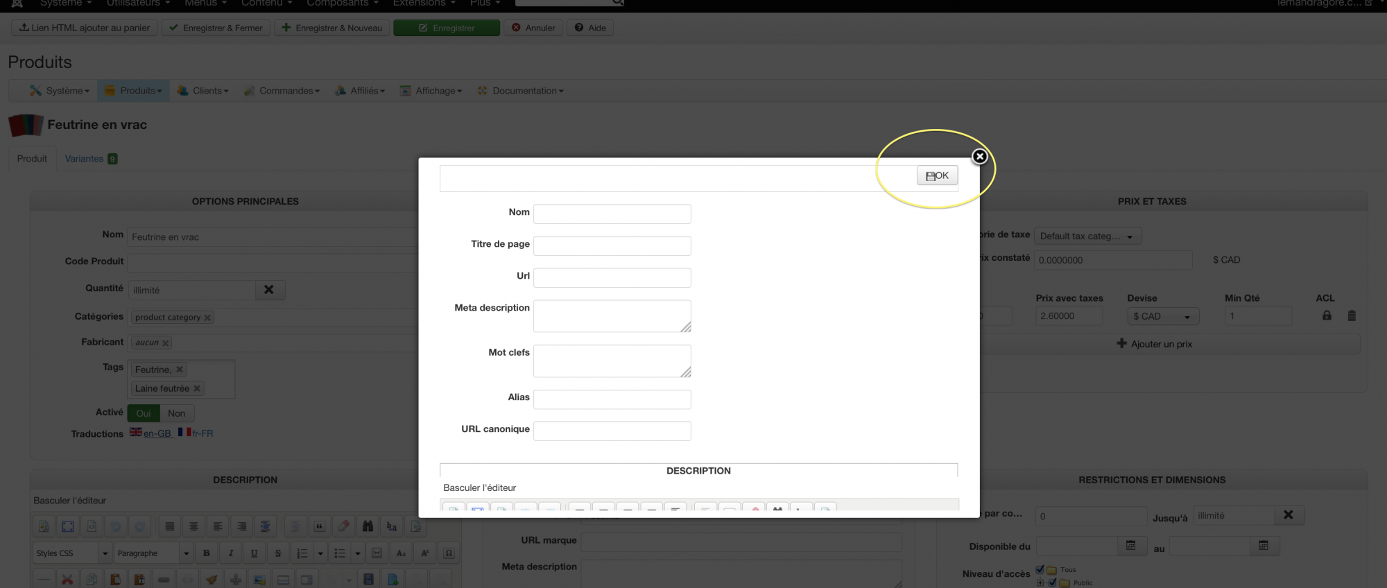Image resolution: width=1387 pixels, height=588 pixels.
Task: Click Enregistrer & Nouveau button
Action: (331, 28)
